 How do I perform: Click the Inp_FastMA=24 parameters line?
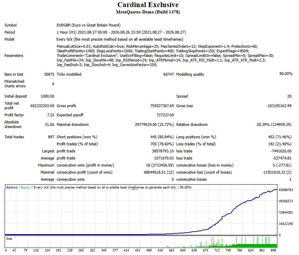click(x=161, y=60)
